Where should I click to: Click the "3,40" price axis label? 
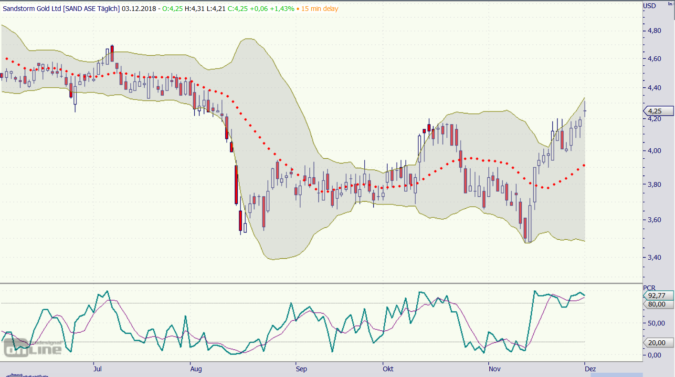click(654, 257)
